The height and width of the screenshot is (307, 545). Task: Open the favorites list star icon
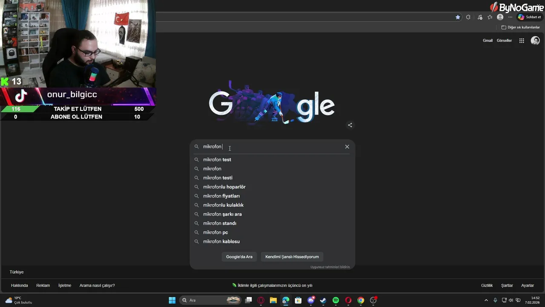coord(490,17)
